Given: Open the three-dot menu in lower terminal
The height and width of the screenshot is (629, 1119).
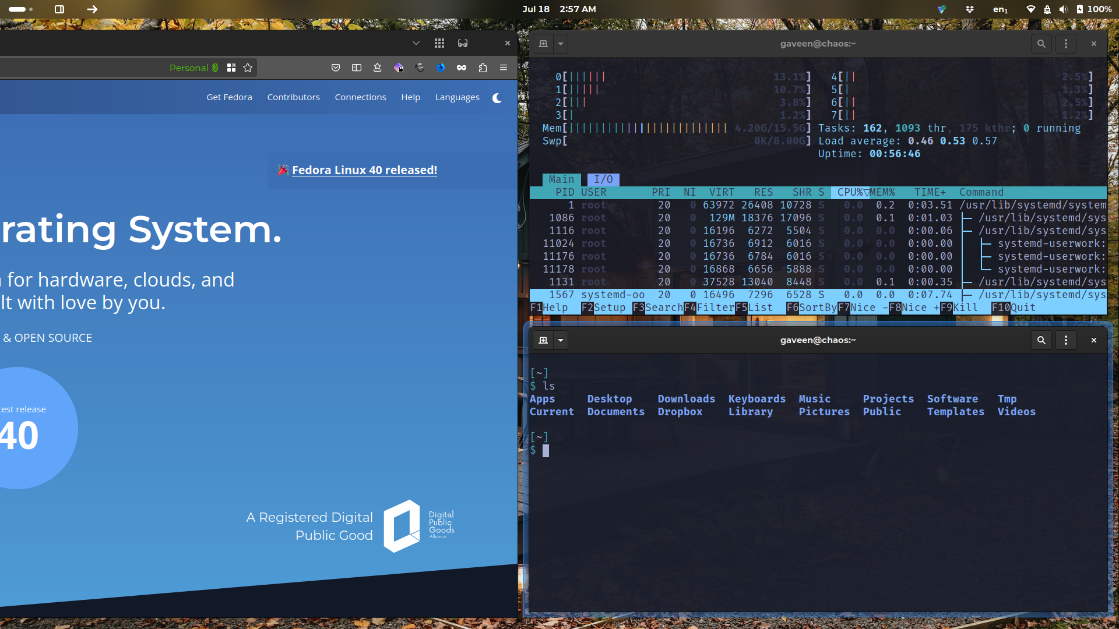Looking at the screenshot, I should coord(1066,340).
